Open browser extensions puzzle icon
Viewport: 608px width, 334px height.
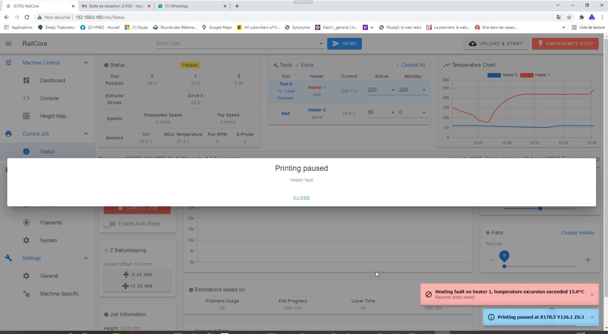[581, 17]
